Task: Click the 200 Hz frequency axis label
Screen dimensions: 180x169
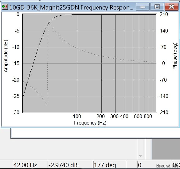Action: pos(100,116)
